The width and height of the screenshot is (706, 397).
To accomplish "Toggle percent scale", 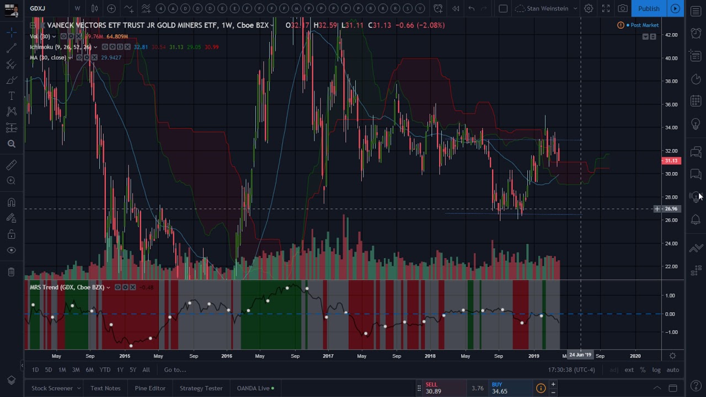I will [x=643, y=370].
